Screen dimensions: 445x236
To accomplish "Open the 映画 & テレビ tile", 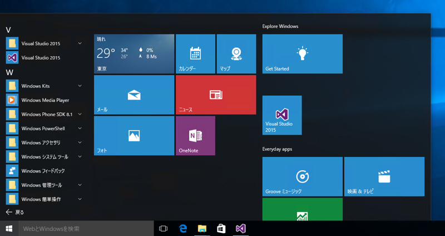I will click(x=384, y=176).
